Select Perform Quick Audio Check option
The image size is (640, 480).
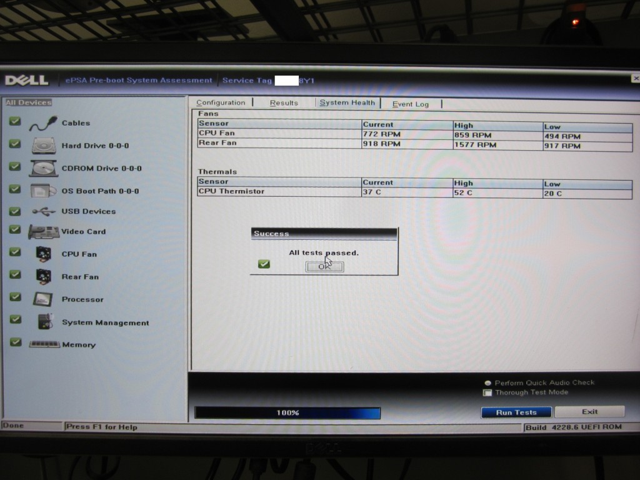coord(487,382)
